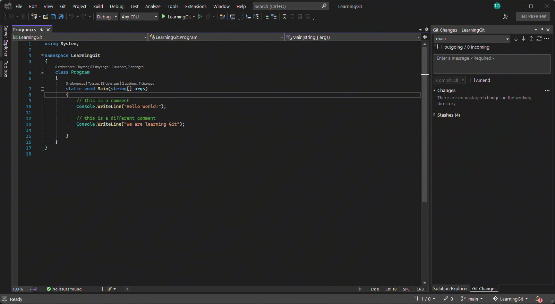The height and width of the screenshot is (304, 555).
Task: Click the Fetch icon in Git Changes
Action: [516, 39]
